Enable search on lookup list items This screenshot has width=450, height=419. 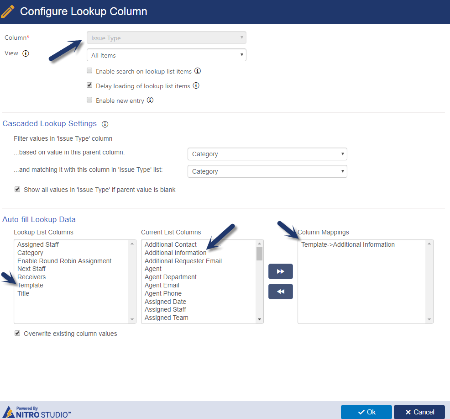89,71
